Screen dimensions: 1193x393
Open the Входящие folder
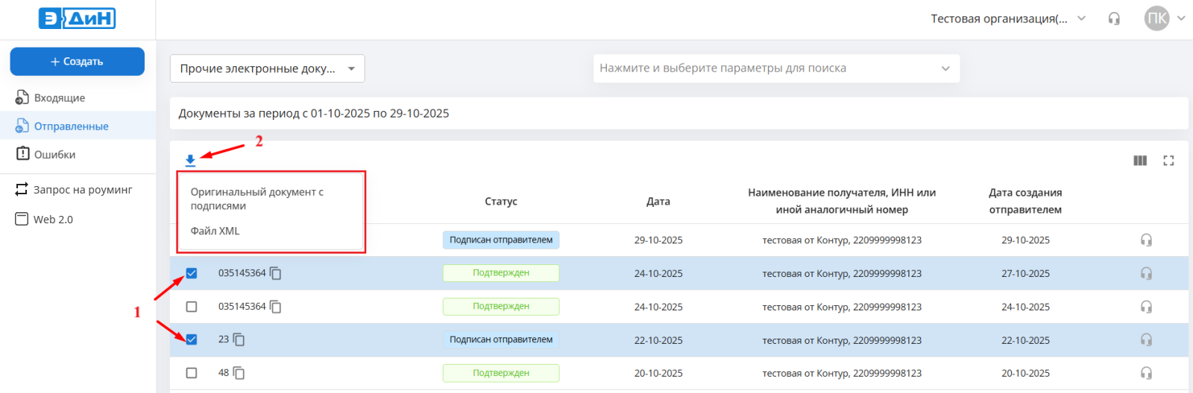(x=60, y=98)
